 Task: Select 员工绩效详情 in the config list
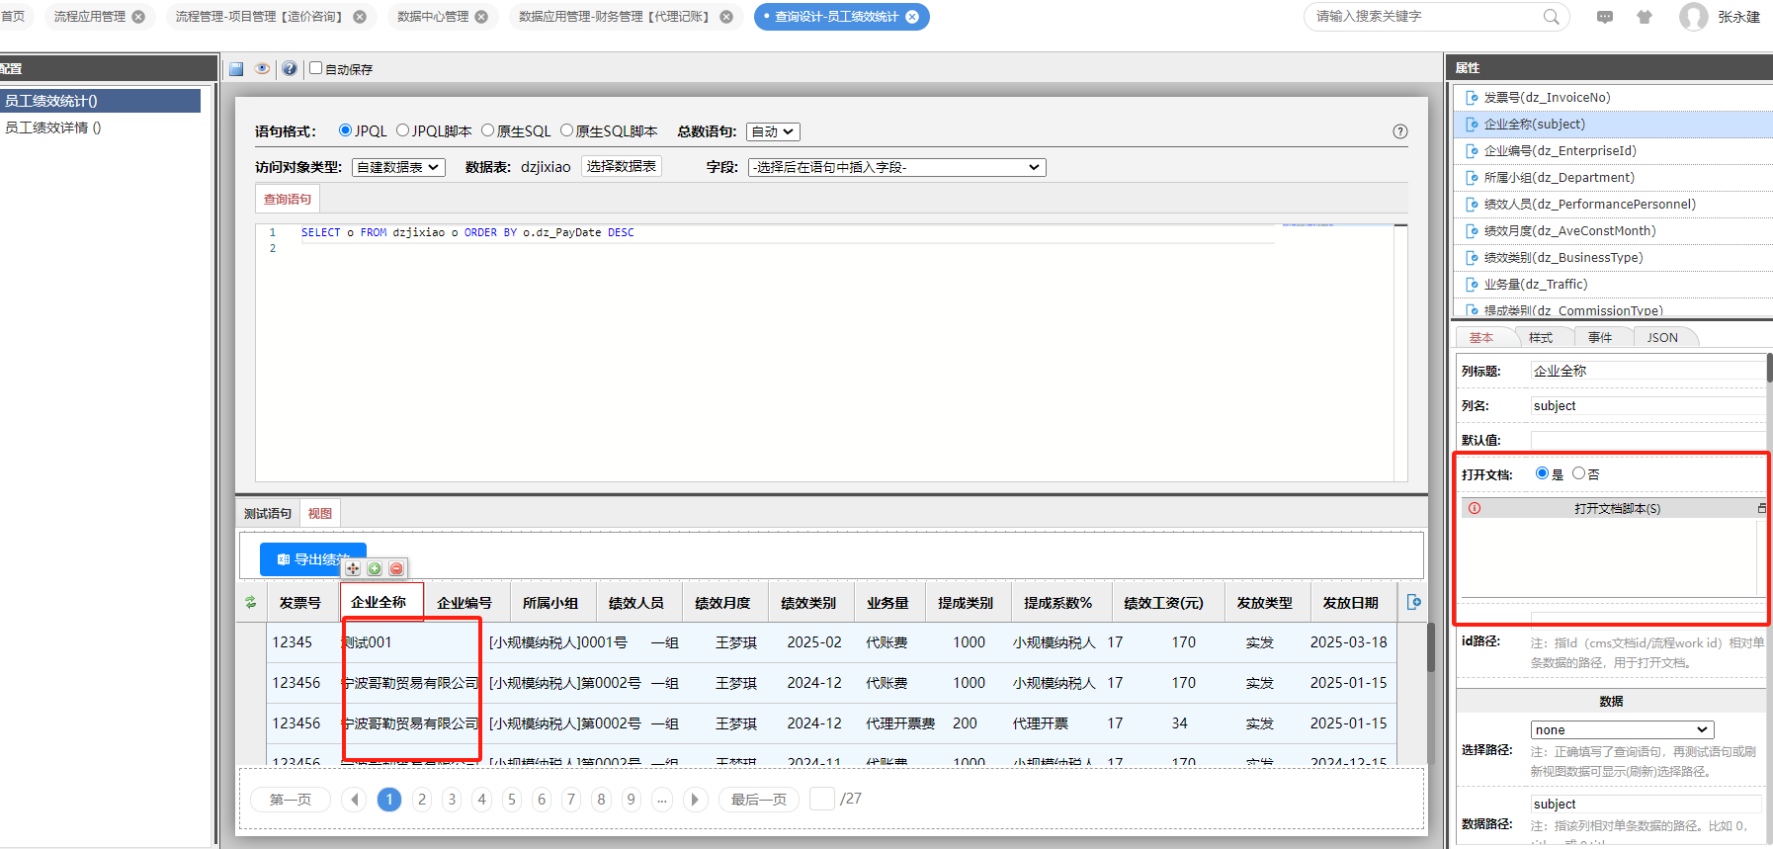53,127
